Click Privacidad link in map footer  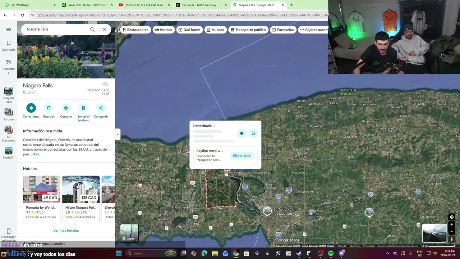click(x=369, y=246)
